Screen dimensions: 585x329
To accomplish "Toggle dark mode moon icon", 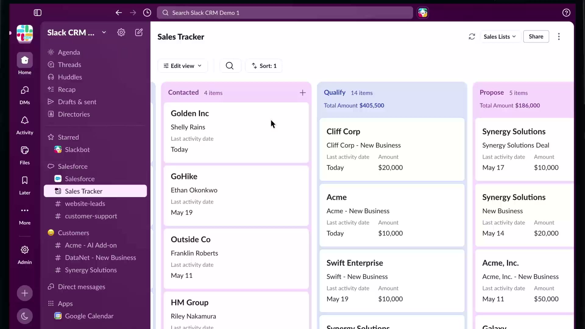I will tap(25, 316).
